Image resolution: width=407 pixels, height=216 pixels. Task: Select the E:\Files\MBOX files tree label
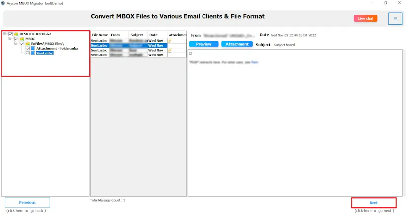pos(47,44)
